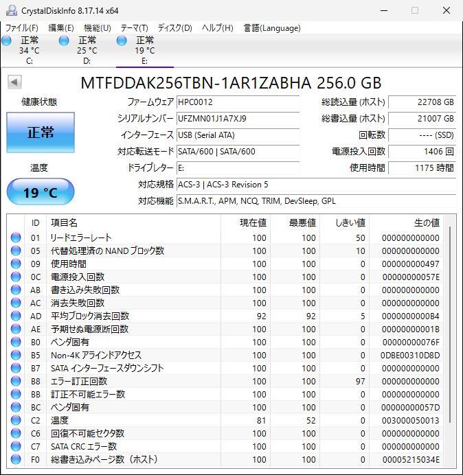Click the power on hours value 1175 時間
This screenshot has width=463, height=475.
coord(422,167)
